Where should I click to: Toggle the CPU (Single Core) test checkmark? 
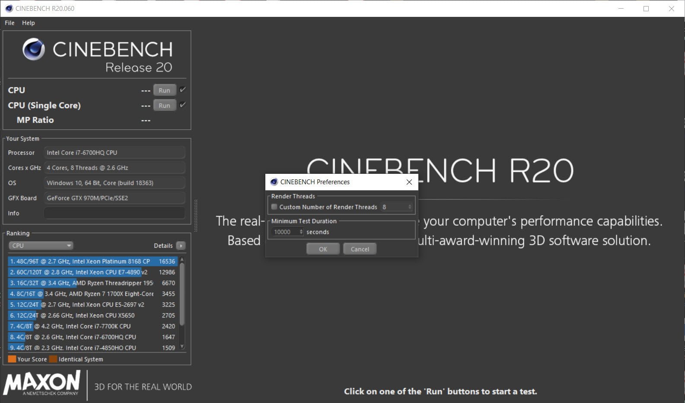tap(183, 105)
